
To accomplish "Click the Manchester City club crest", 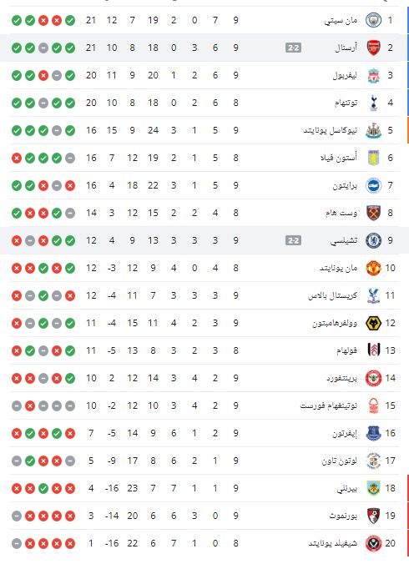I will click(x=373, y=20).
